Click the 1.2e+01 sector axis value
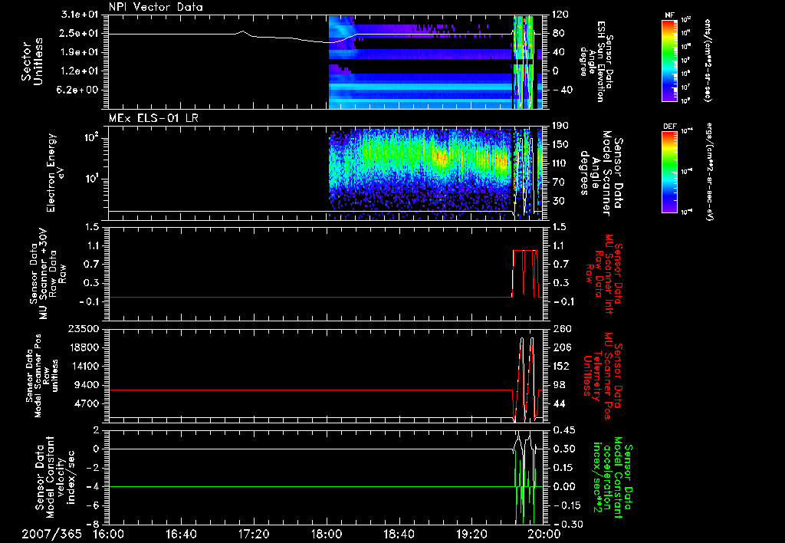The image size is (785, 543). tap(79, 71)
